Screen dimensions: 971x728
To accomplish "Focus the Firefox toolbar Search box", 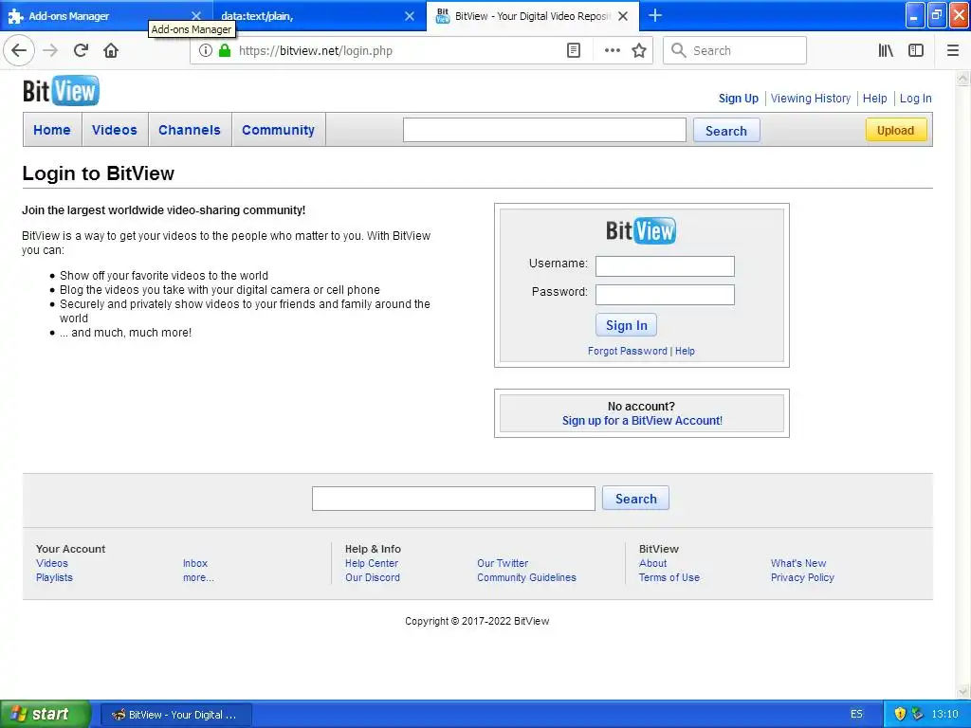I will 735,51.
